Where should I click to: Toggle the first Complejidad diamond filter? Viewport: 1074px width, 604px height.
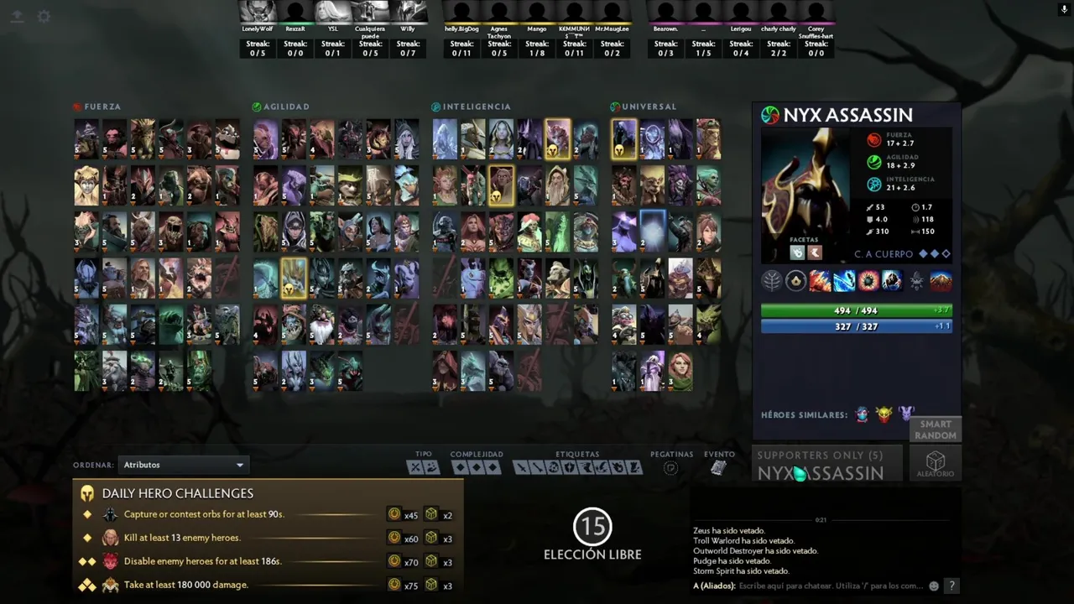(460, 468)
